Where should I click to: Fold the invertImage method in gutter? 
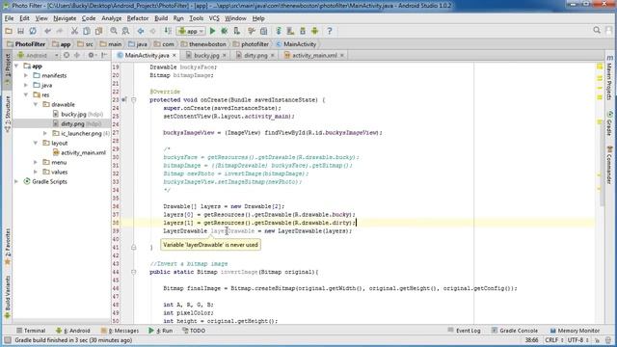[134, 272]
